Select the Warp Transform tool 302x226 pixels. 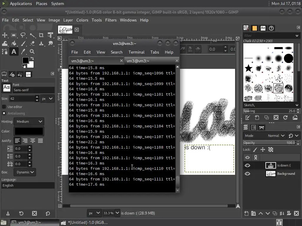5,44
